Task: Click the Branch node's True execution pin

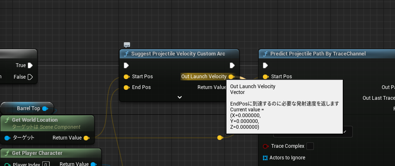Action: point(30,65)
